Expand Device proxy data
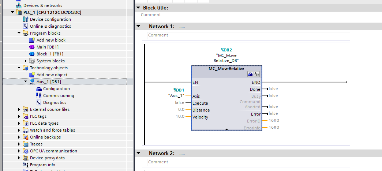Image resolution: width=382 pixels, height=171 pixels. (19, 158)
